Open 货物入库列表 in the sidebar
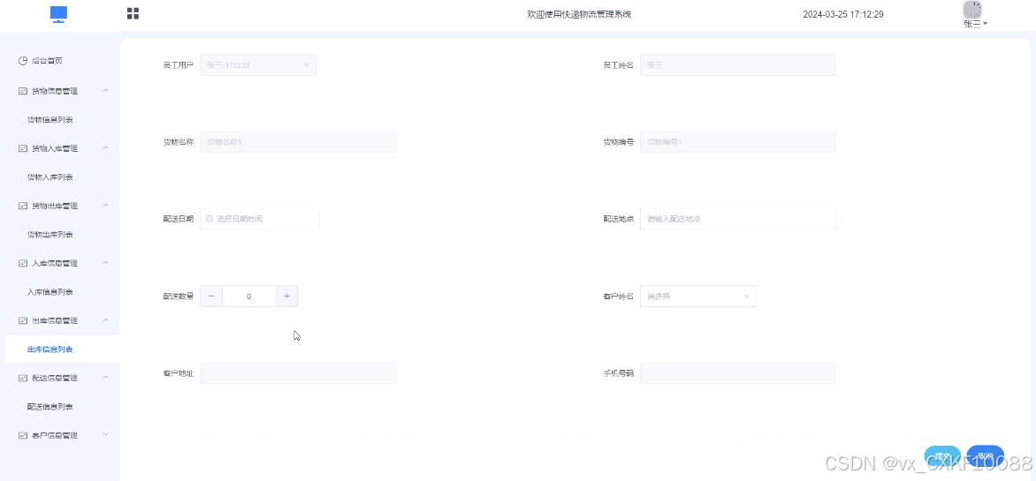 pos(50,177)
